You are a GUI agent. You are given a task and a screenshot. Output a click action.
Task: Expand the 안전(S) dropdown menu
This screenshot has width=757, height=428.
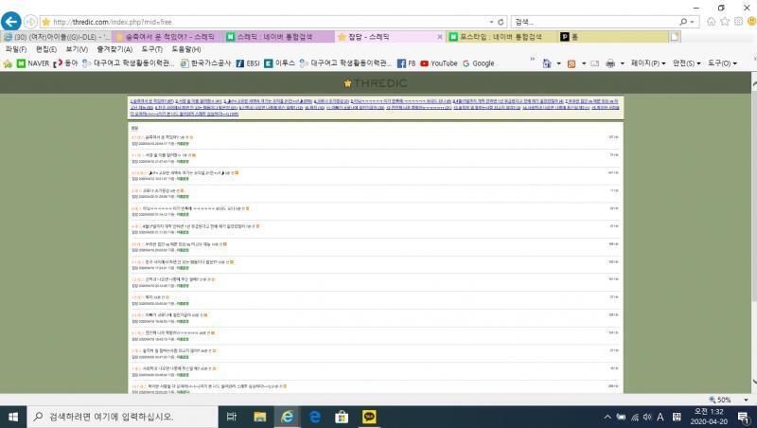(x=687, y=63)
